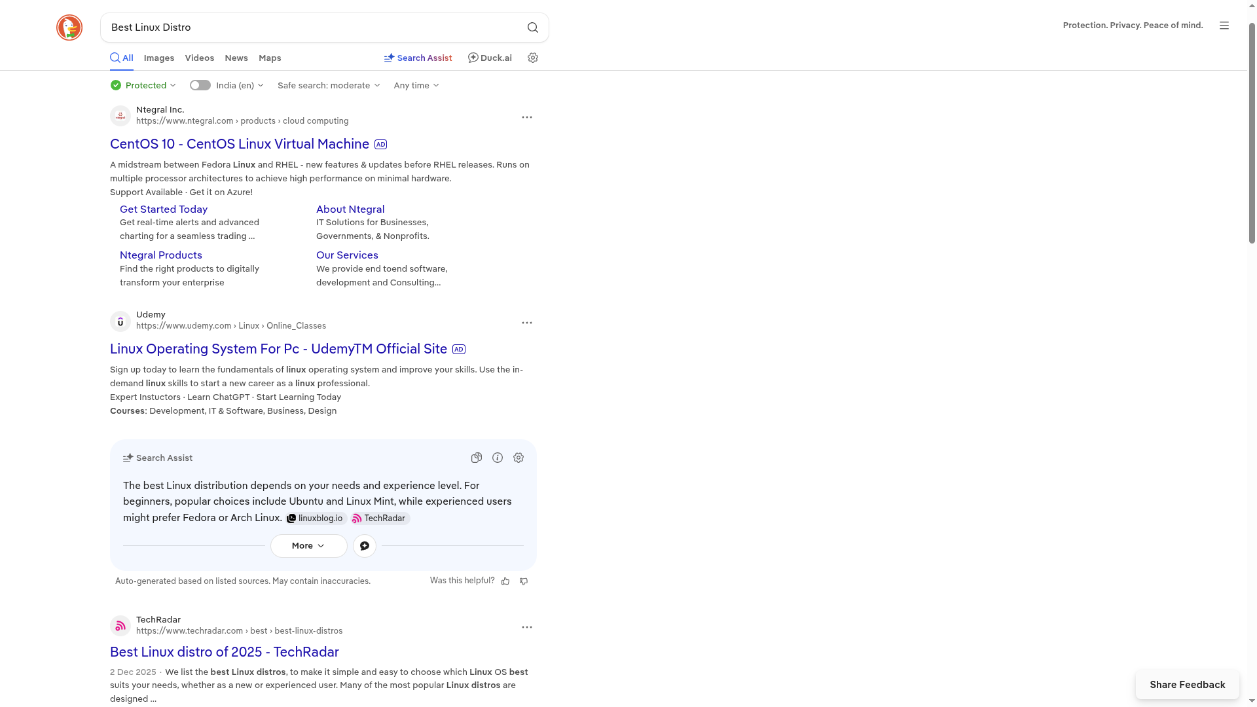Viewport: 1257px width, 707px height.
Task: Open the hamburger menu icon
Action: pyautogui.click(x=1224, y=26)
